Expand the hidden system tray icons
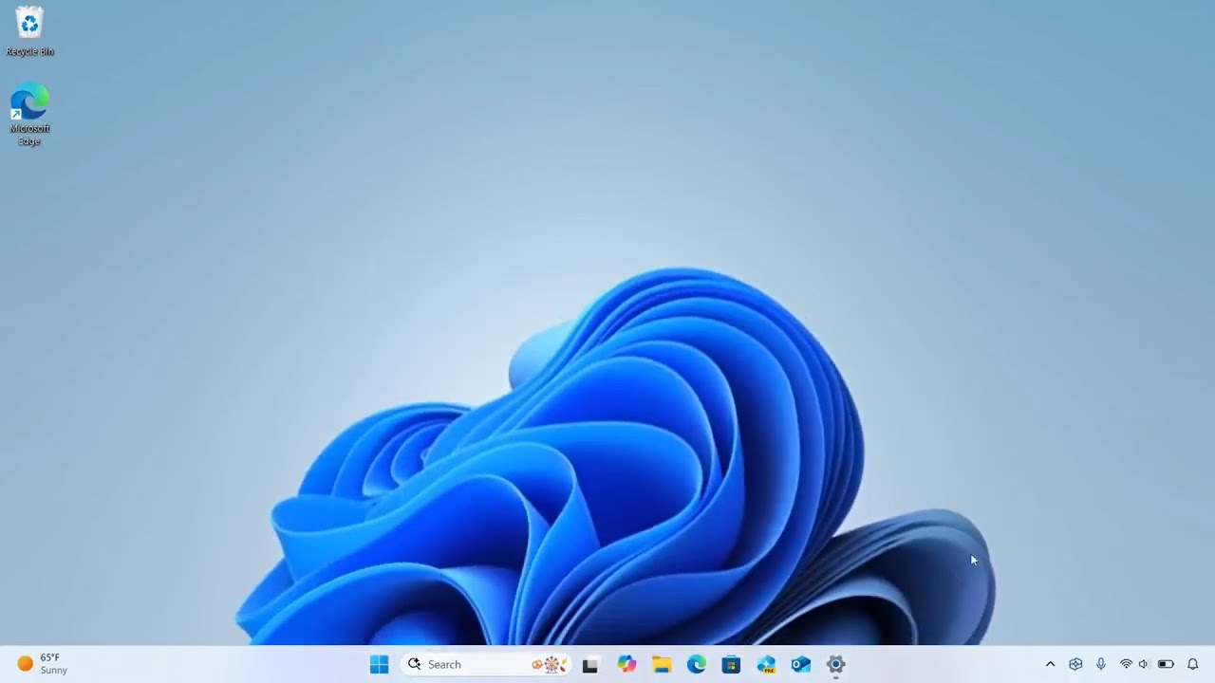This screenshot has width=1215, height=683. 1050,664
